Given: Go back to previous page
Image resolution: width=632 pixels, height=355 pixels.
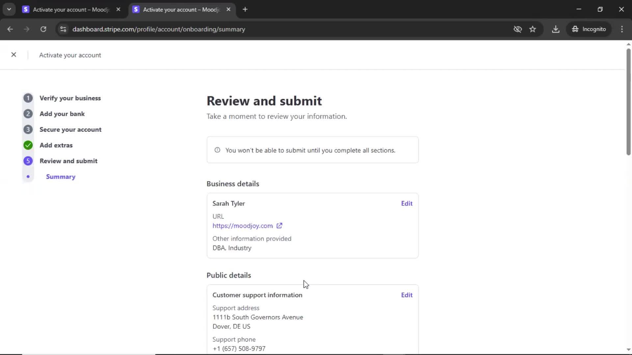Looking at the screenshot, I should [x=10, y=29].
